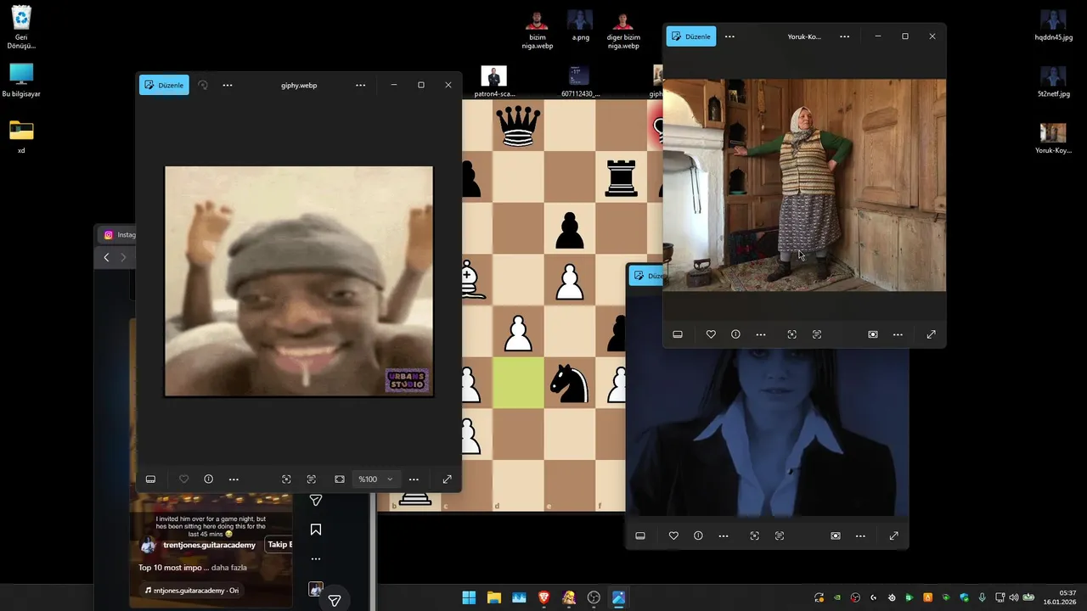Show file info in the blue woman photo window
This screenshot has width=1087, height=611.
click(698, 535)
